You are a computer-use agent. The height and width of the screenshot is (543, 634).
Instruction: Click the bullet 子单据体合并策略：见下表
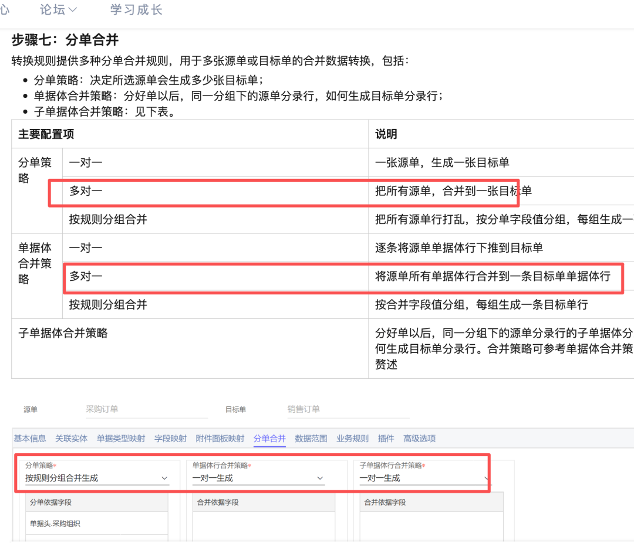pos(105,111)
